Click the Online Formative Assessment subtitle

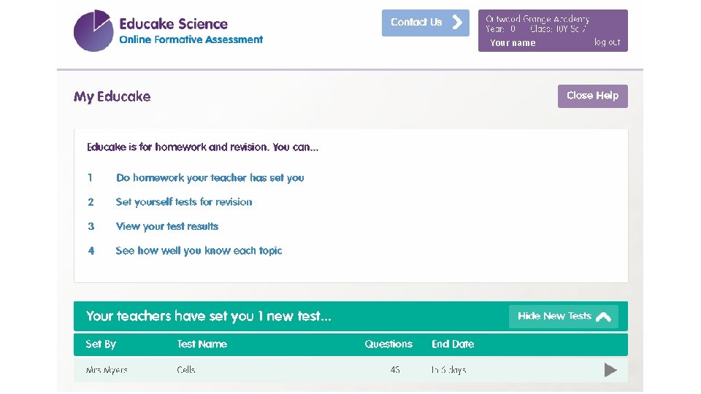pos(191,39)
